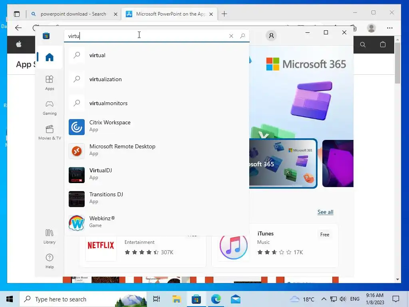Screen dimensions: 409x307
Task: Click the search magnifier in Store search box
Action: tap(242, 36)
